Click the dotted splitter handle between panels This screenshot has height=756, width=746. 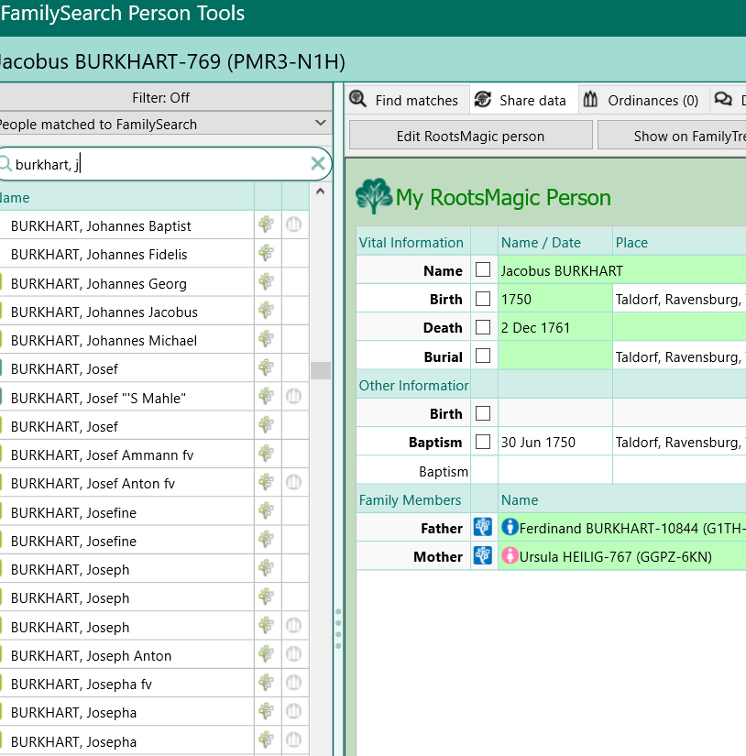(338, 629)
